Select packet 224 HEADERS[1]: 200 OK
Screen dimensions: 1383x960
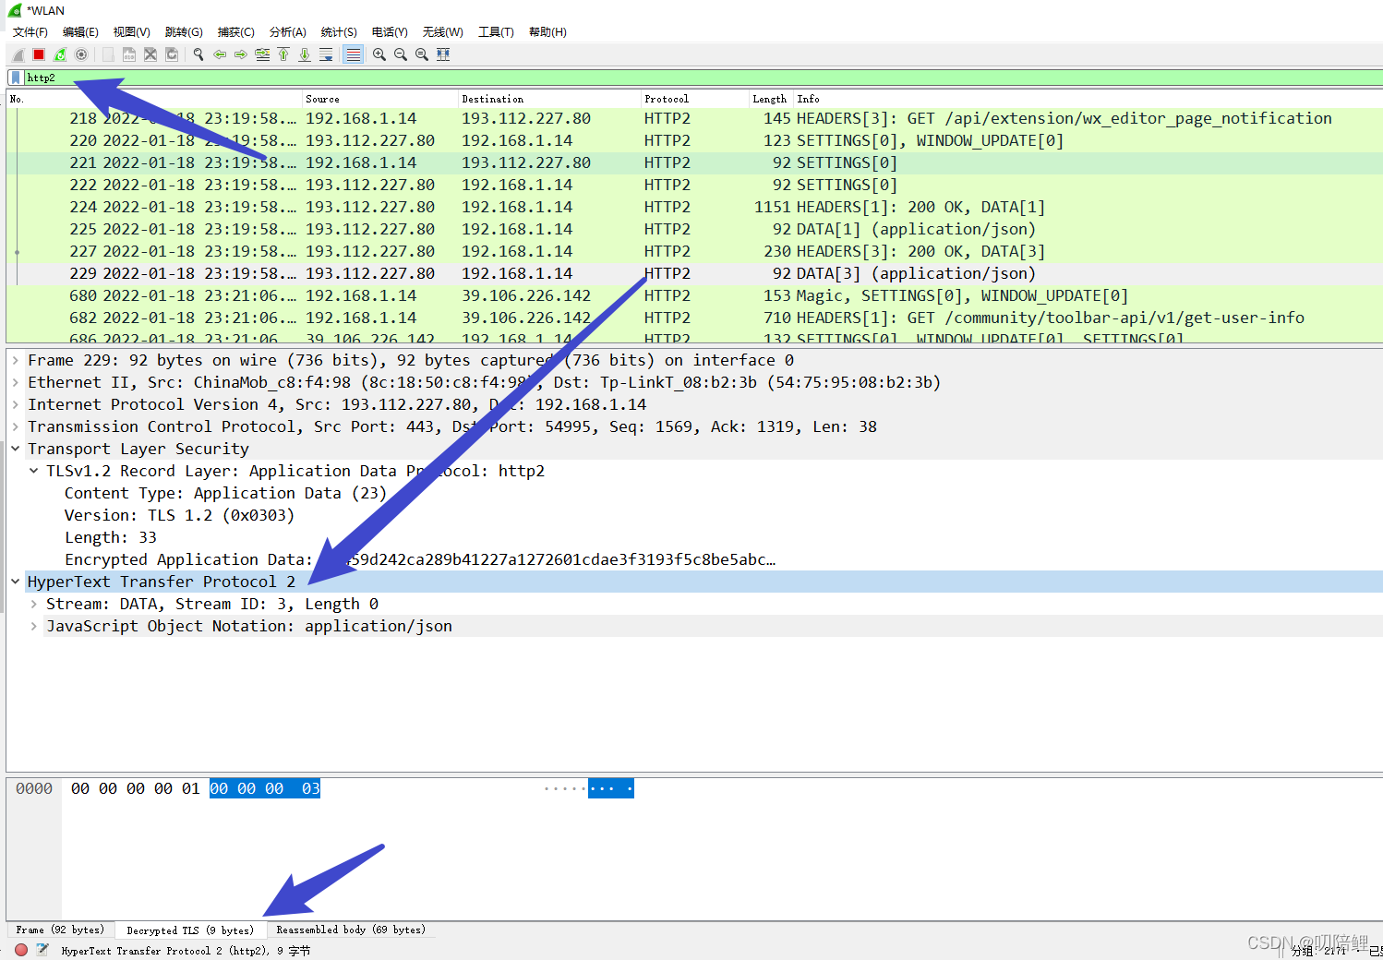[x=694, y=207]
